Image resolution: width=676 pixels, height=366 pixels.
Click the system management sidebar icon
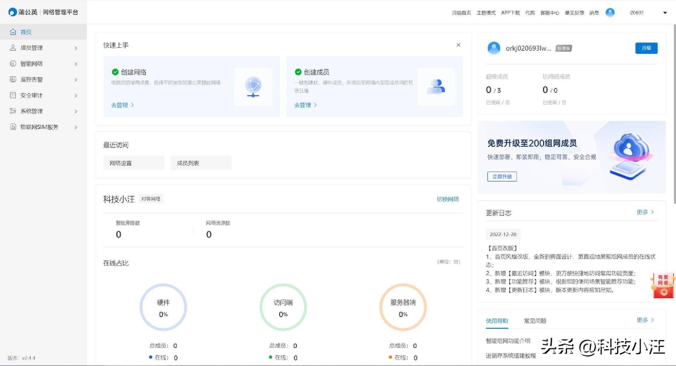[x=13, y=111]
